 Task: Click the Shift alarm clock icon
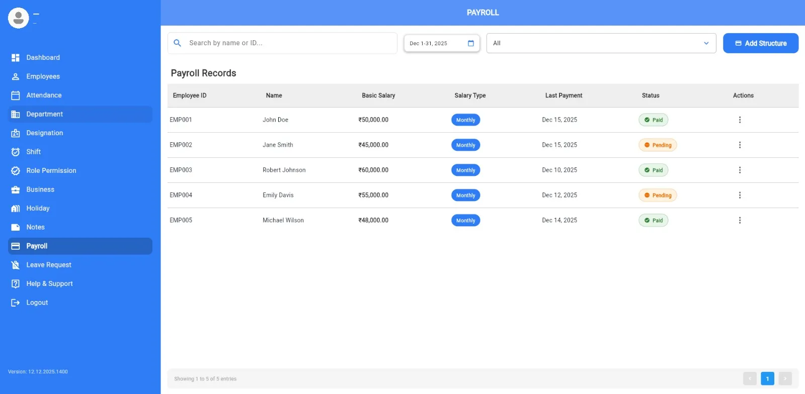click(16, 152)
